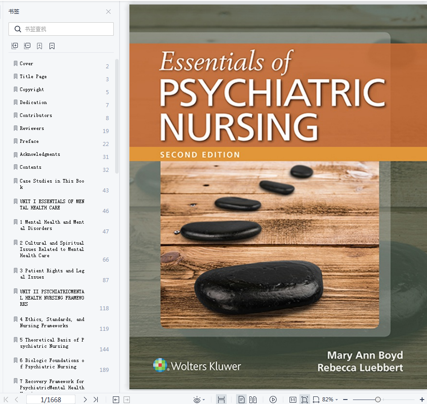This screenshot has width=427, height=404.
Task: Click the bookmark icon beside Dedication
Action: 16,102
